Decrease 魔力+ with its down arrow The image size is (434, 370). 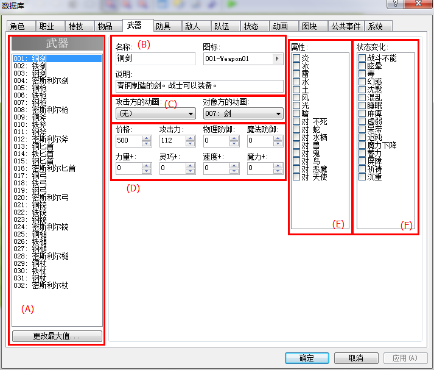278,171
